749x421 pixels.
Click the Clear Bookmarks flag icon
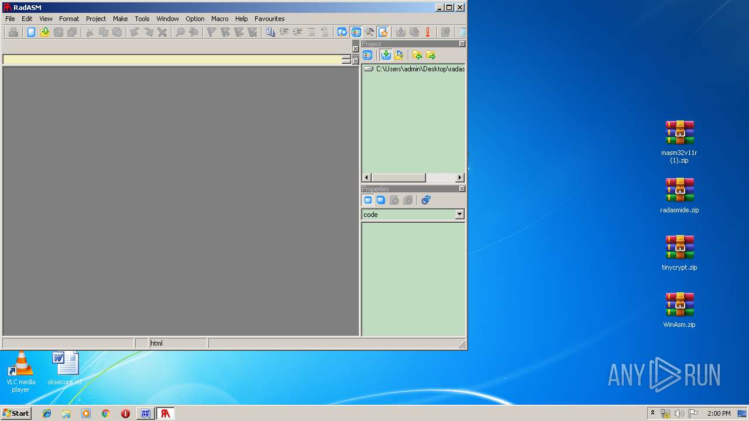point(252,32)
